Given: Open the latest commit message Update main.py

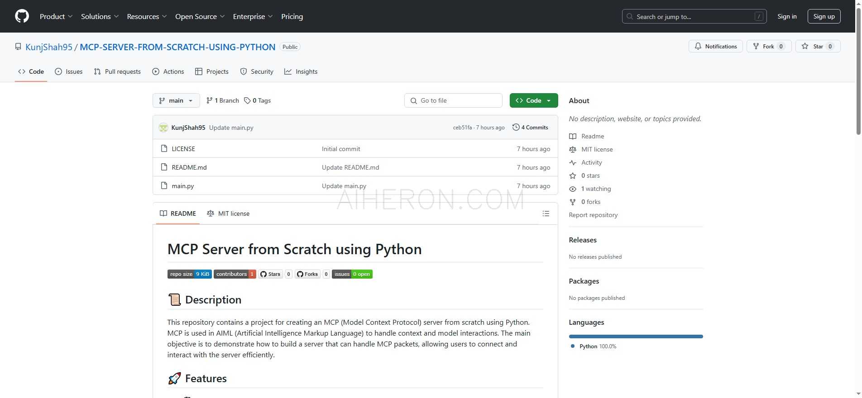Looking at the screenshot, I should pyautogui.click(x=231, y=128).
